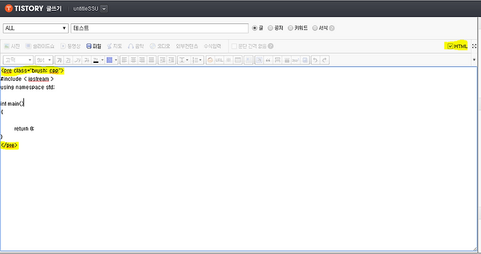Screen dimensions: 481x254
Task: Justify text alignment
Action: pos(151,60)
